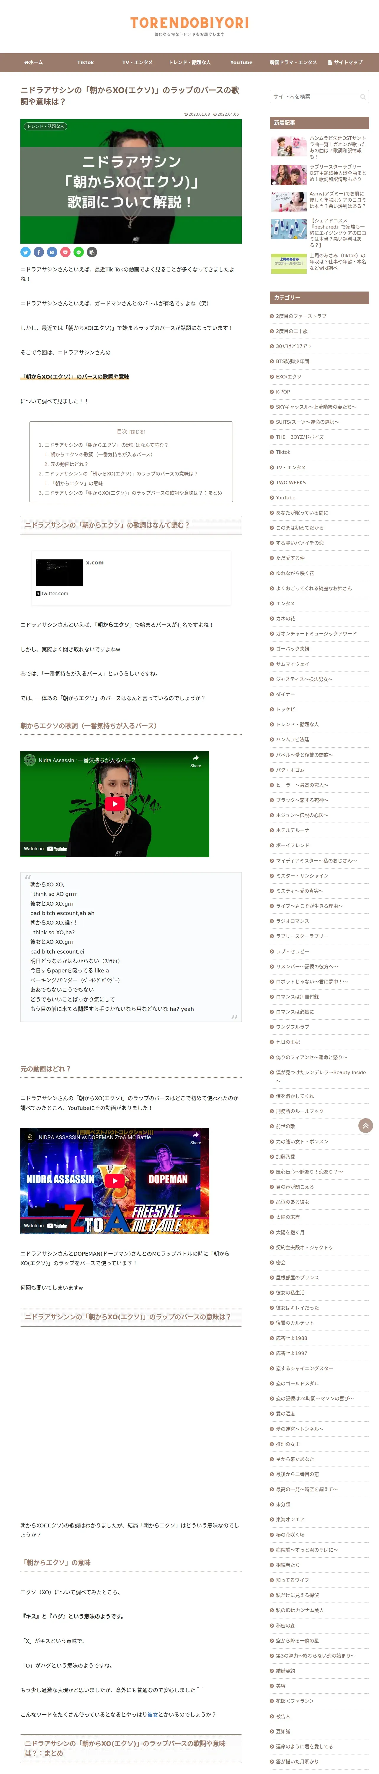
Task: Open the YouTube navigation menu item
Action: [x=241, y=63]
